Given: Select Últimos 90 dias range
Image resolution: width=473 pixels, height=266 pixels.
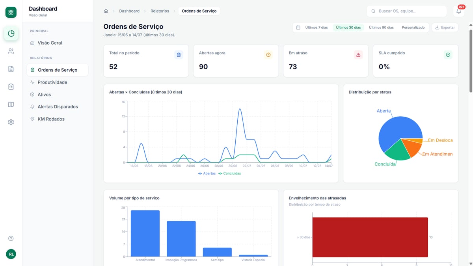Looking at the screenshot, I should [381, 28].
